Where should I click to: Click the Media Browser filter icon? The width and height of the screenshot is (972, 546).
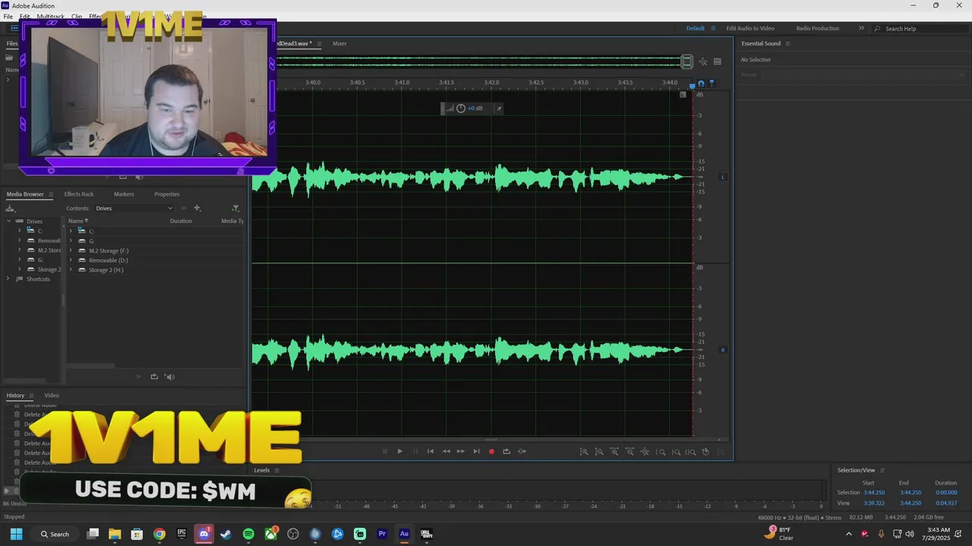pyautogui.click(x=235, y=208)
